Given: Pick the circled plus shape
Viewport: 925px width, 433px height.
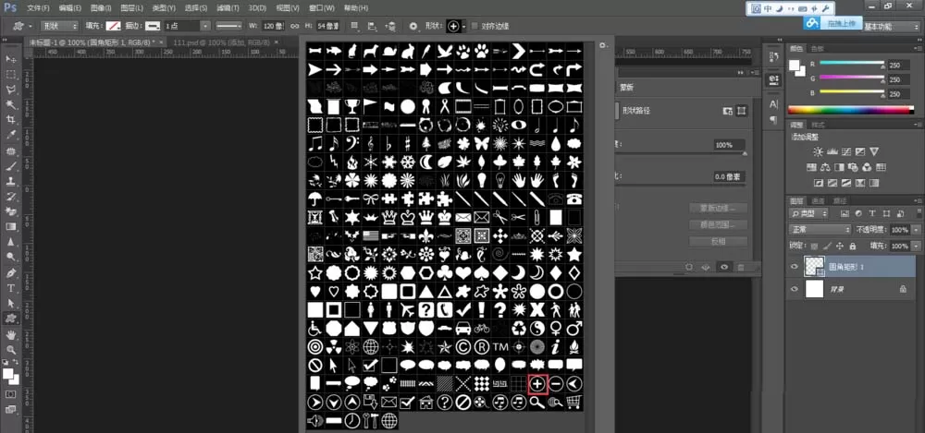Looking at the screenshot, I should point(537,384).
